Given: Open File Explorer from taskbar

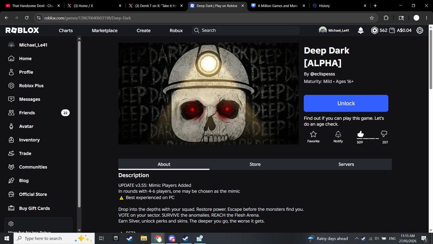Looking at the screenshot, I should (x=144, y=239).
